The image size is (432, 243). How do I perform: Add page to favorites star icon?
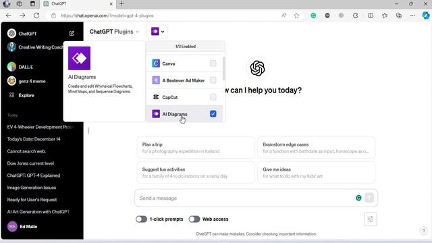click(296, 16)
